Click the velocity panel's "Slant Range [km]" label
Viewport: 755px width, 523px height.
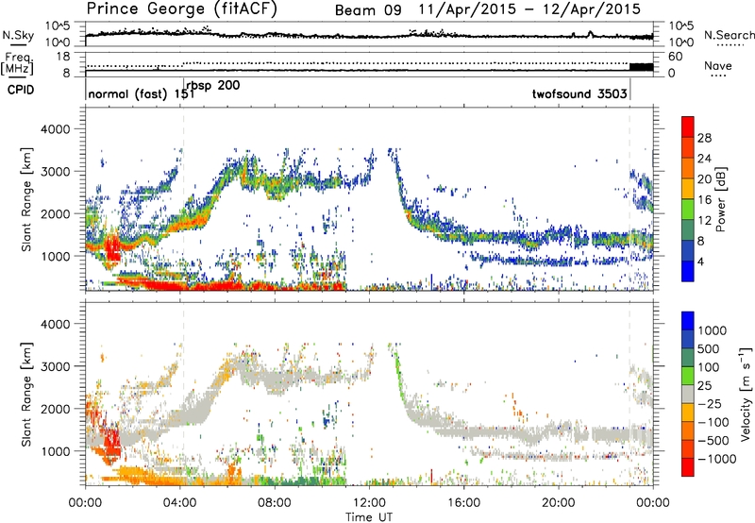26,394
